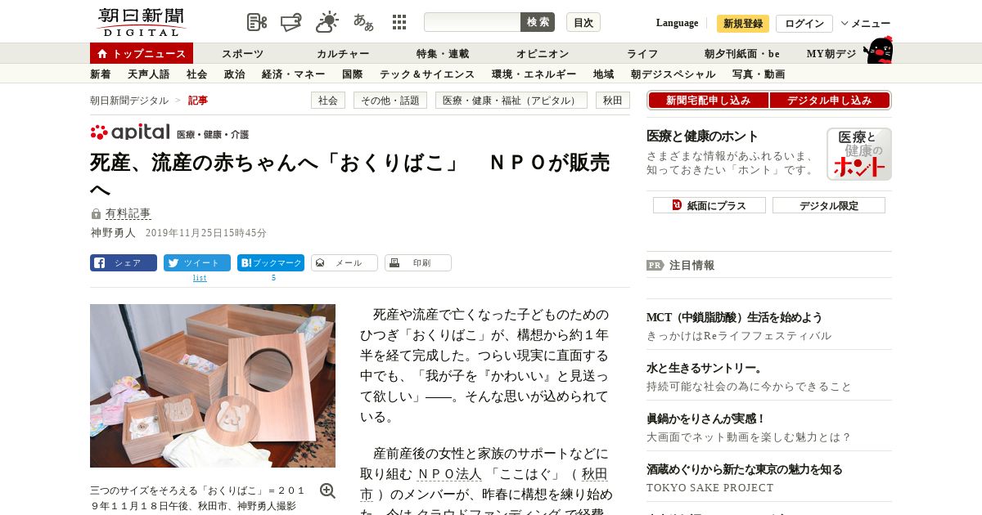This screenshot has height=515, width=982.
Task: Open the grid apps menu icon
Action: [x=399, y=22]
